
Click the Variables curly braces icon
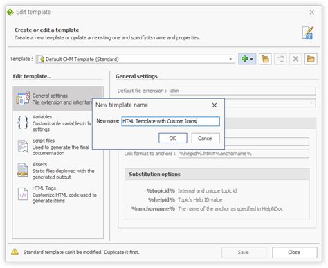click(x=23, y=123)
